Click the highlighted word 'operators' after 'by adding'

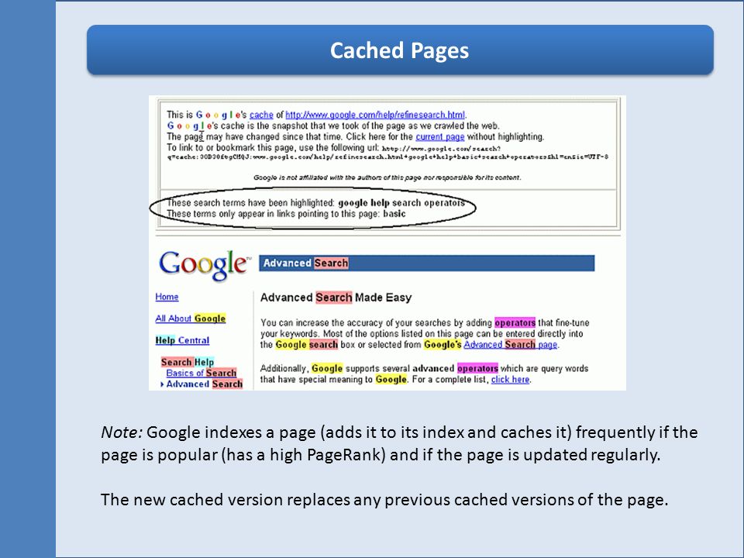(515, 322)
